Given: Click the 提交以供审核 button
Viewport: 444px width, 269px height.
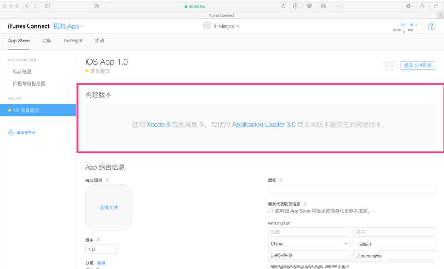Looking at the screenshot, I should pyautogui.click(x=418, y=66).
